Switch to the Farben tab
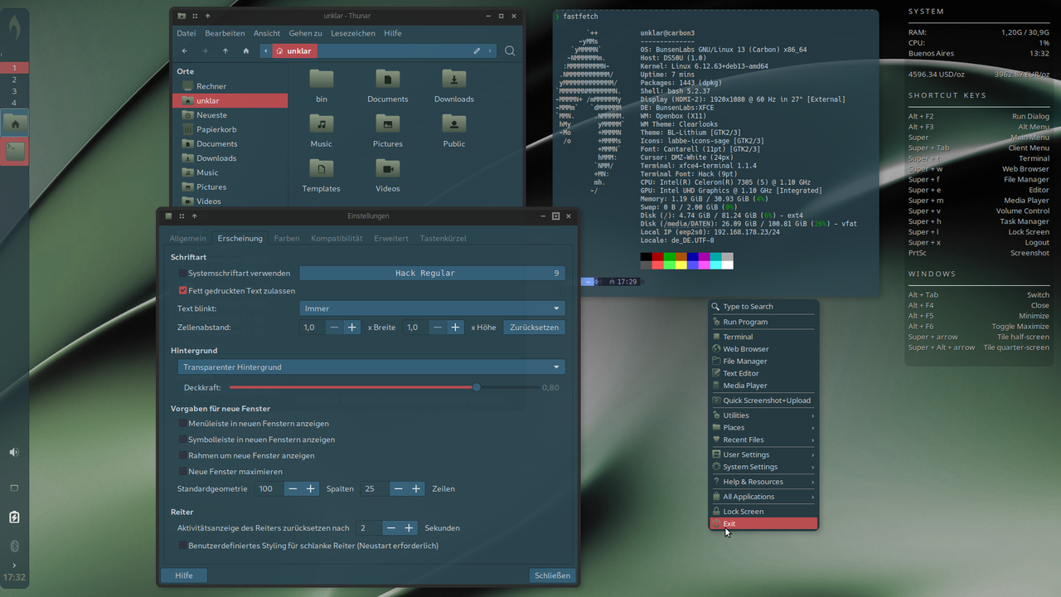The image size is (1061, 597). (287, 238)
